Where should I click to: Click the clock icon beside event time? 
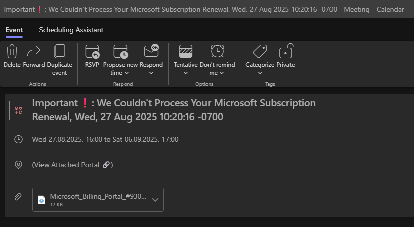click(x=18, y=139)
